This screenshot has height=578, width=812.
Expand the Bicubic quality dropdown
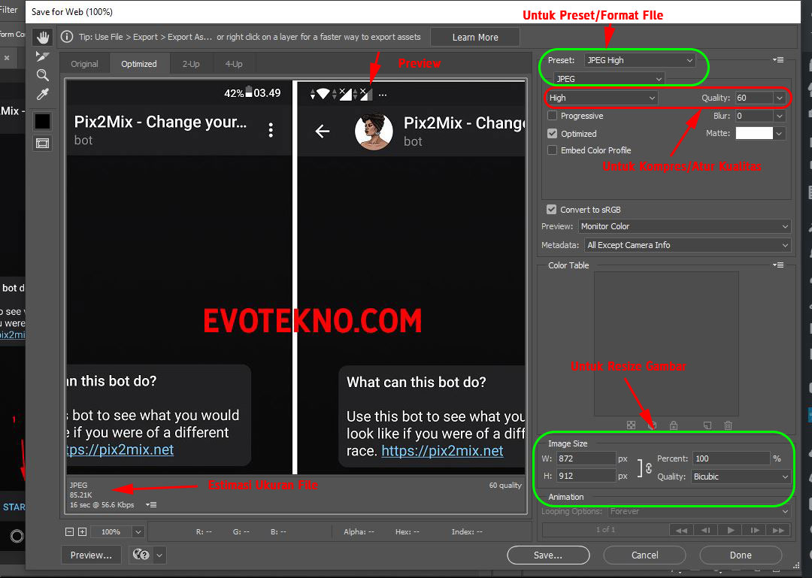[741, 477]
